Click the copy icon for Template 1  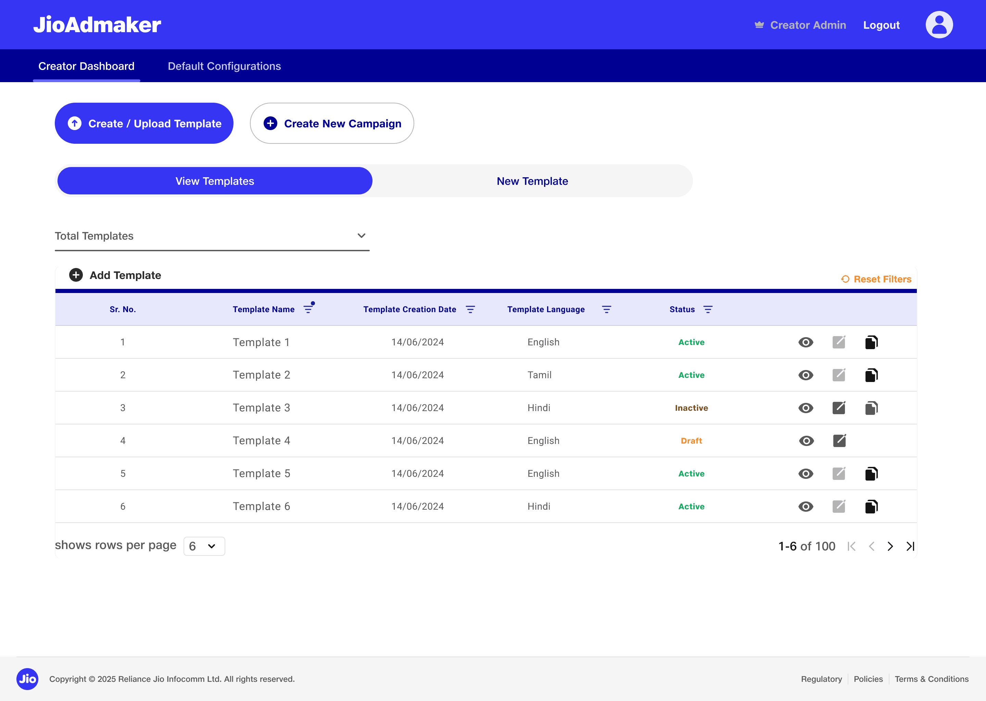click(x=871, y=342)
